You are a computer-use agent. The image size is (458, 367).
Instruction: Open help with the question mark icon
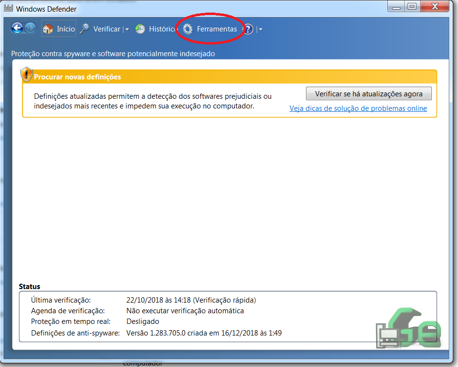point(248,29)
